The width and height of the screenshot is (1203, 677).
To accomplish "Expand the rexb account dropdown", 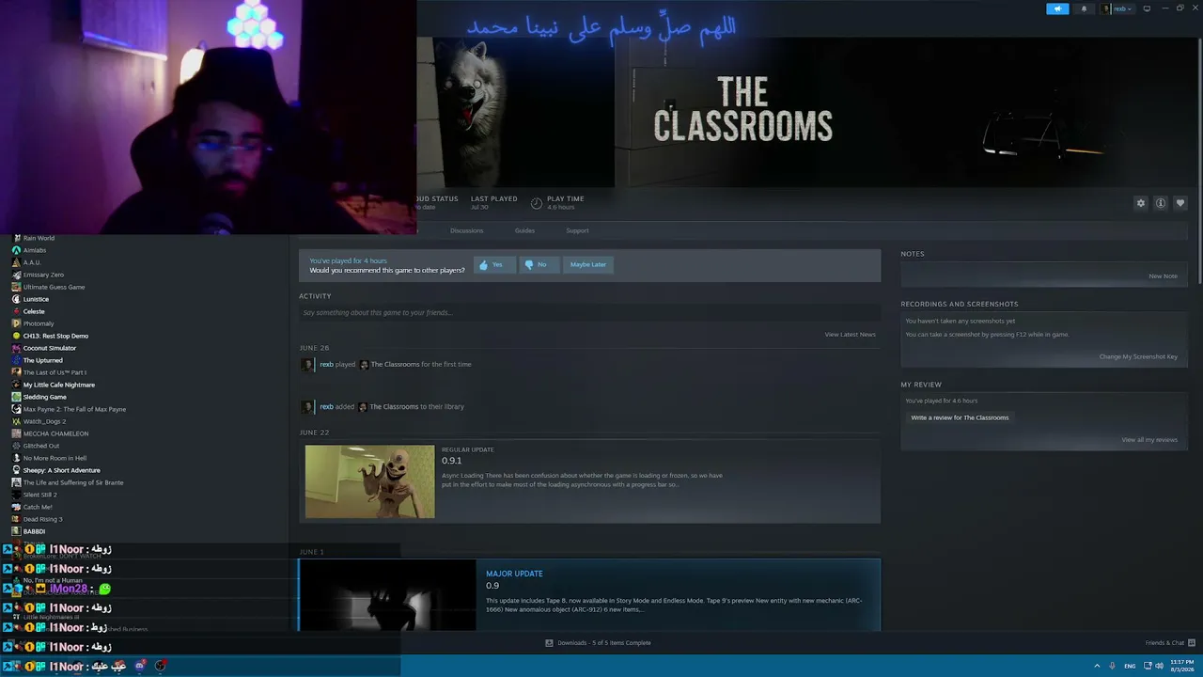I will (1118, 8).
